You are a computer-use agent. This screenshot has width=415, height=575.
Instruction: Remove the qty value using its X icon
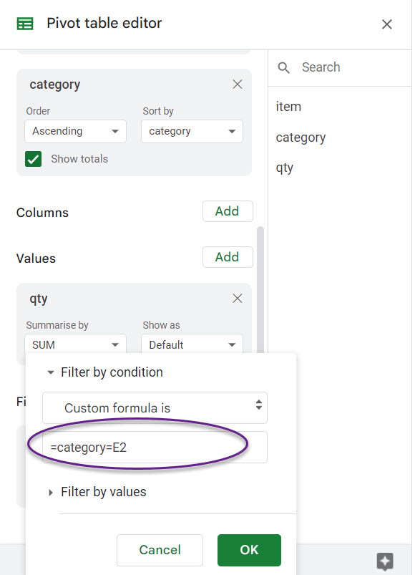click(x=238, y=298)
